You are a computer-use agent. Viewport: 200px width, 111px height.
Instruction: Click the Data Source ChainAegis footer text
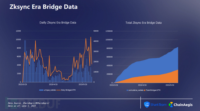(28, 103)
